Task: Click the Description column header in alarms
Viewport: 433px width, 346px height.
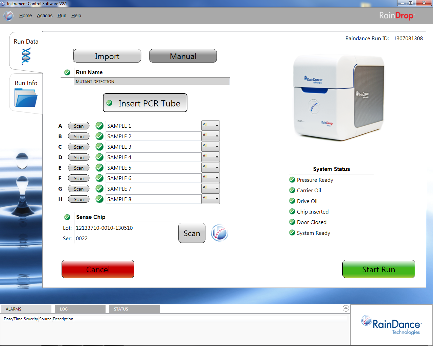Action: [x=63, y=319]
